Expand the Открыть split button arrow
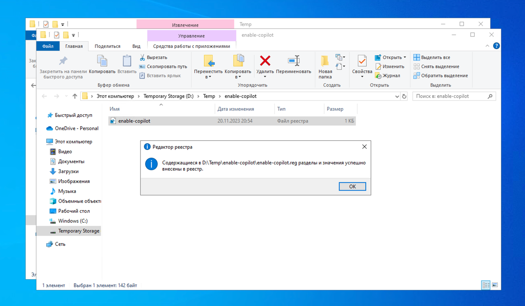This screenshot has width=525, height=306. (x=405, y=57)
